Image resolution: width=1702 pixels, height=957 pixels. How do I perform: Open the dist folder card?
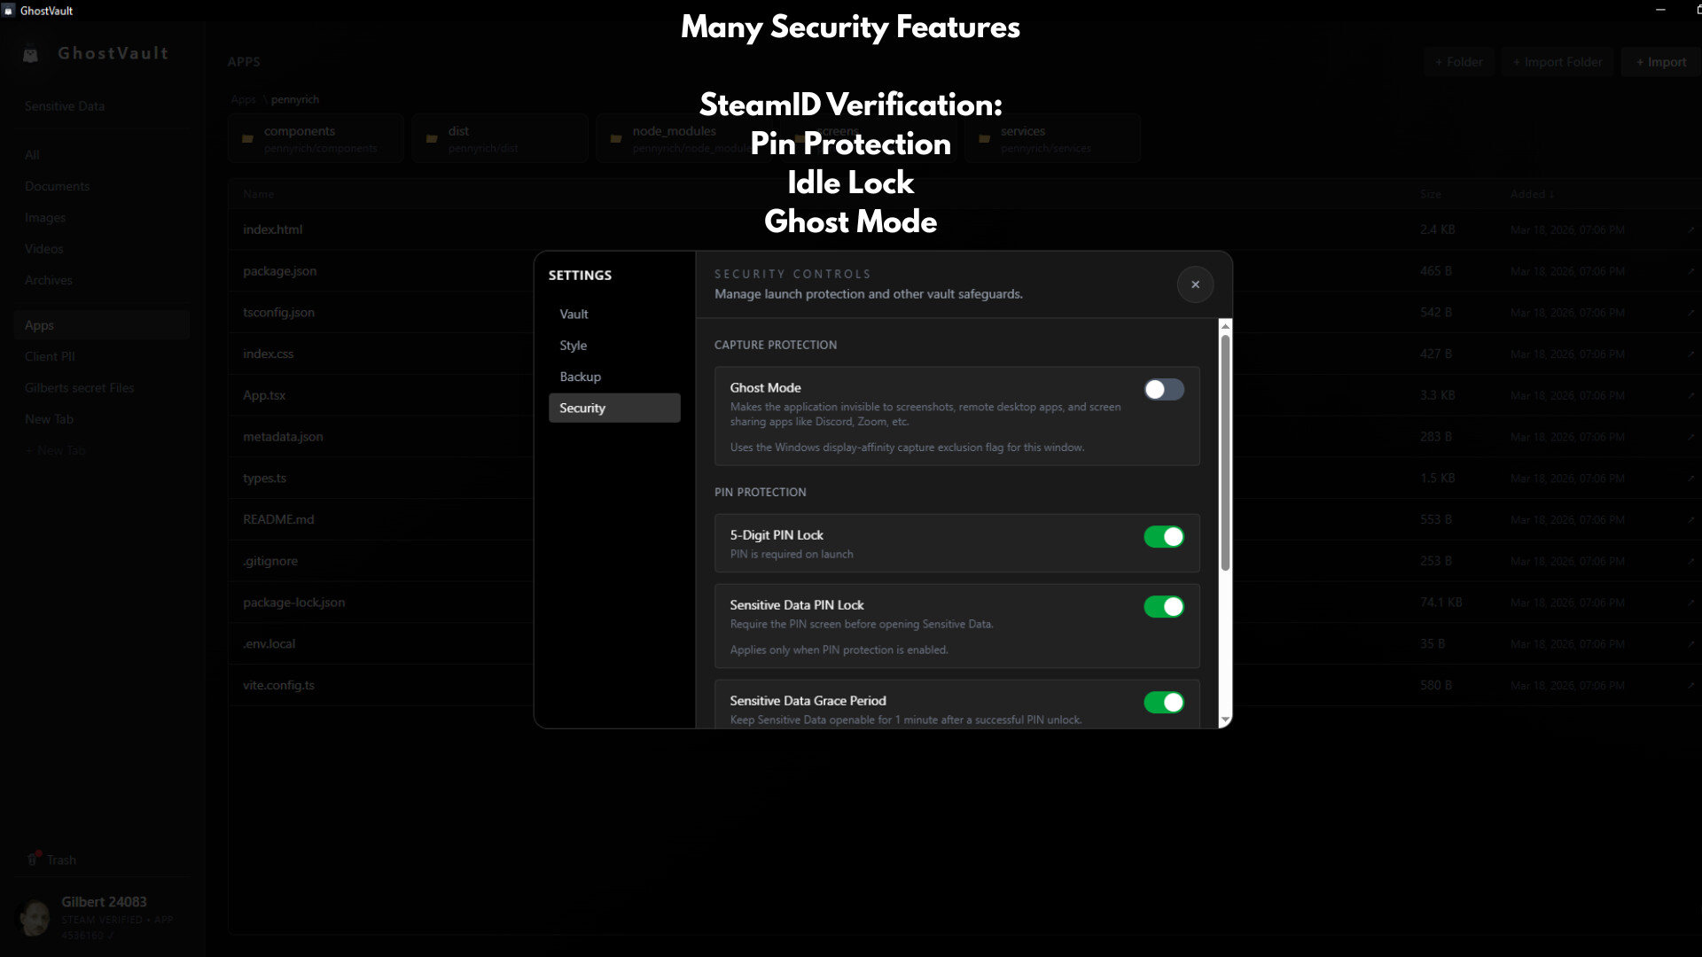500,138
